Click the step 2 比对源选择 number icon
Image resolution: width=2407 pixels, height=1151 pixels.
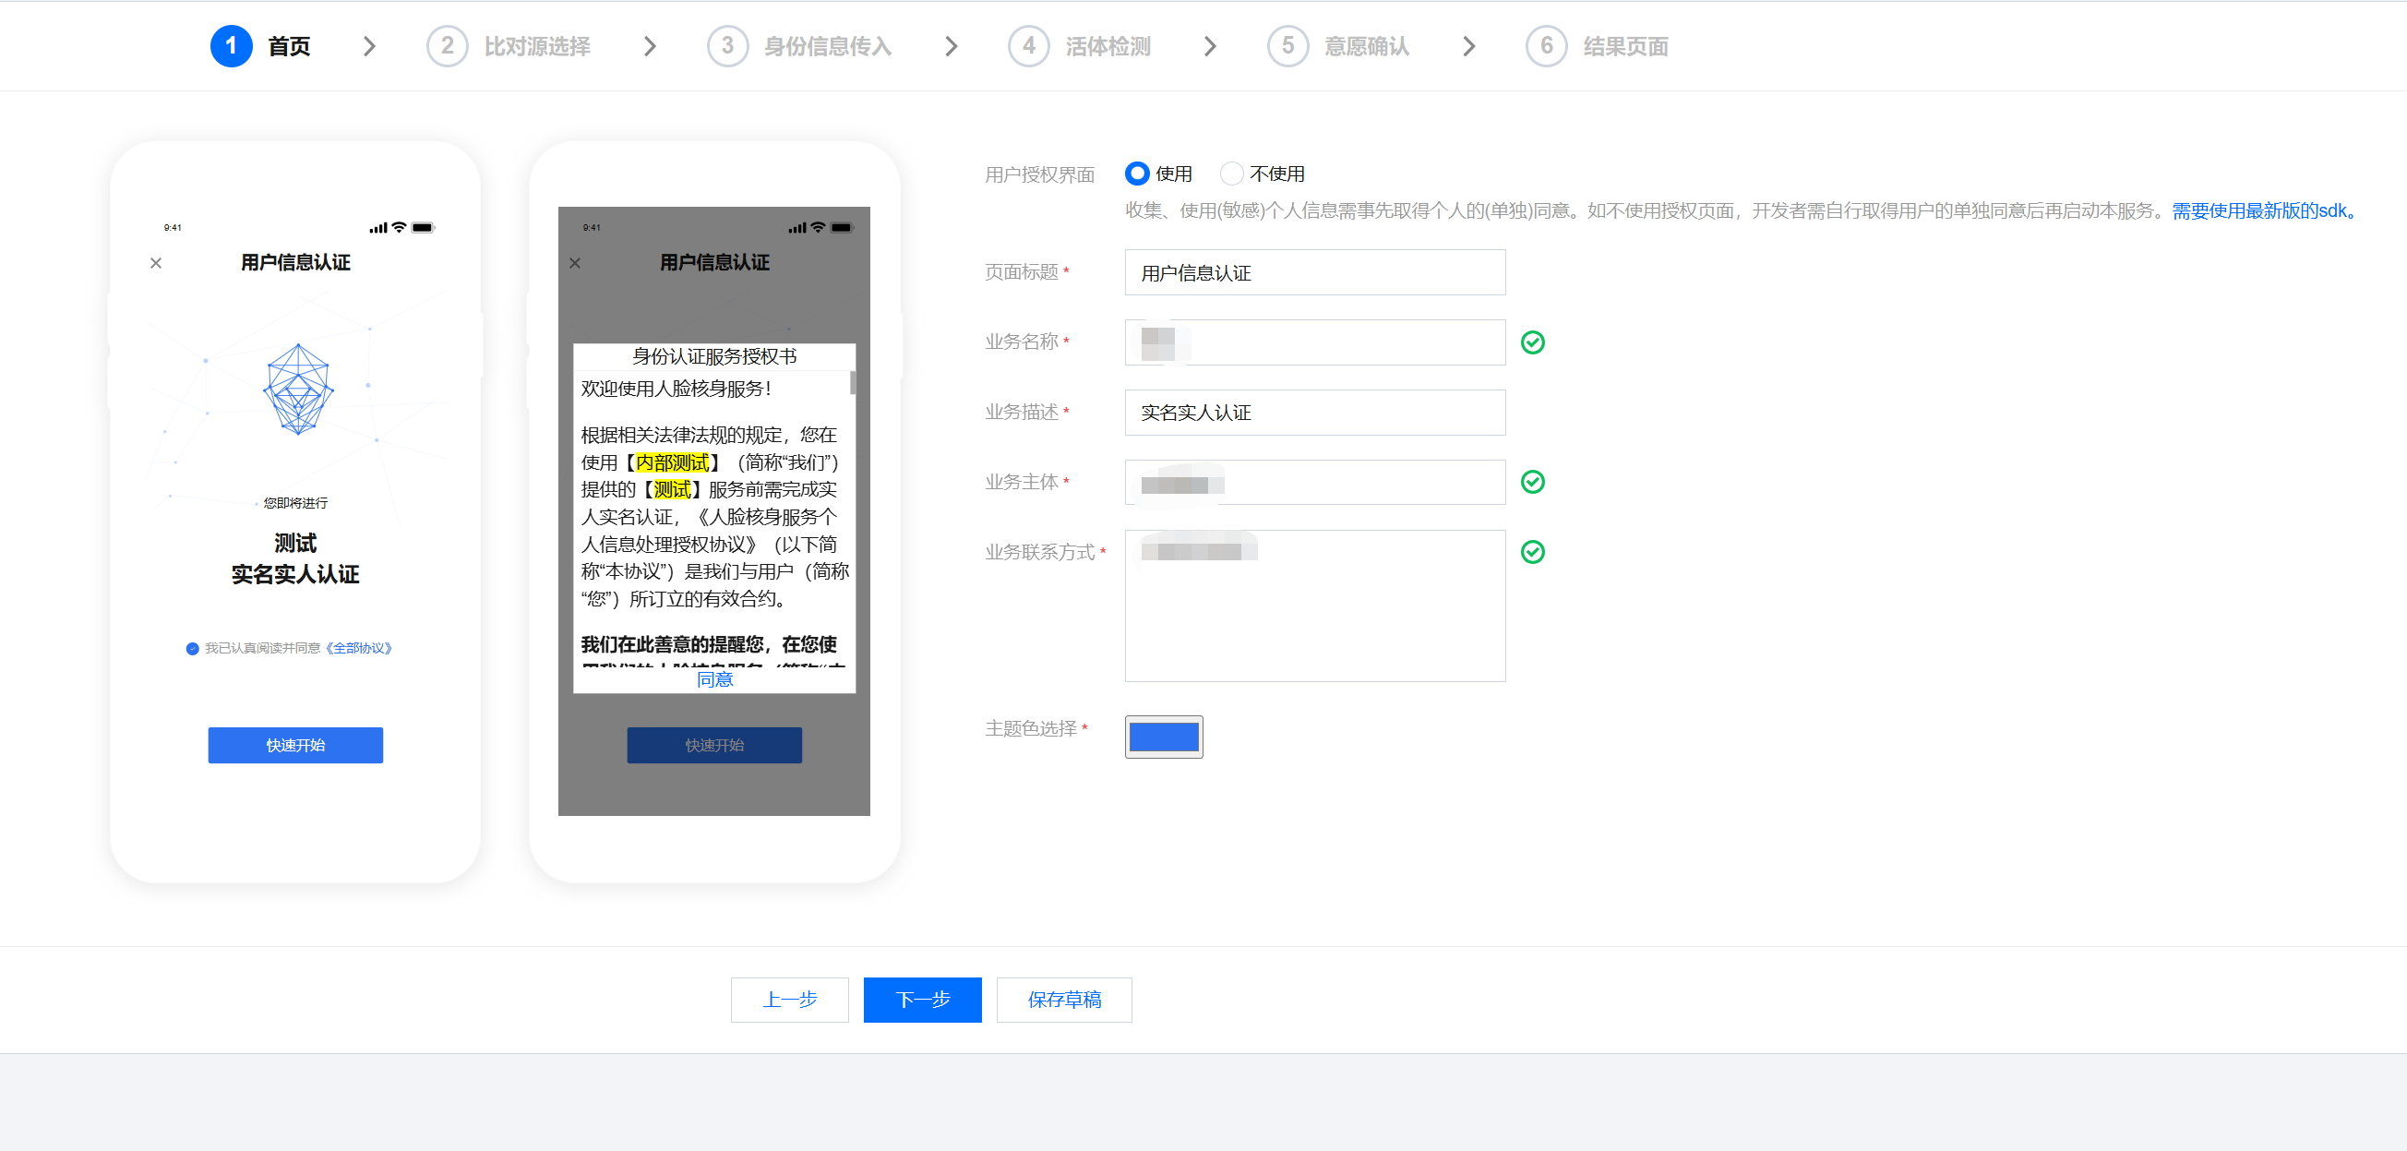(447, 46)
